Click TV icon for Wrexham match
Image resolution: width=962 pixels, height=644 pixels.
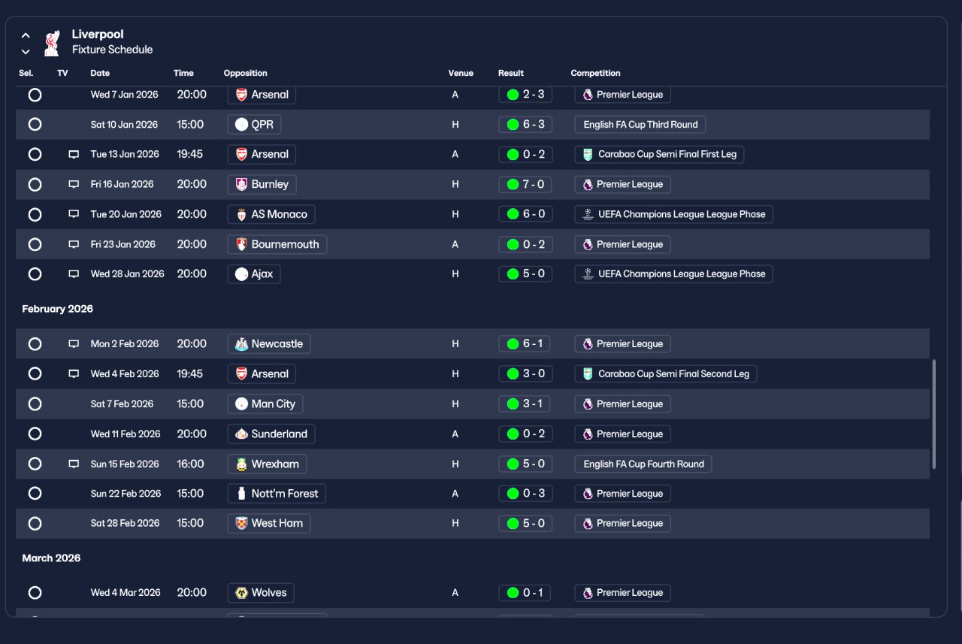[x=74, y=464]
